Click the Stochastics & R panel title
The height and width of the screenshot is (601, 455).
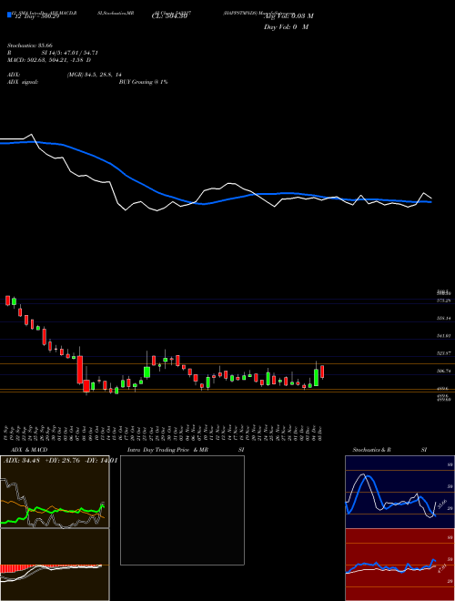pos(372,450)
